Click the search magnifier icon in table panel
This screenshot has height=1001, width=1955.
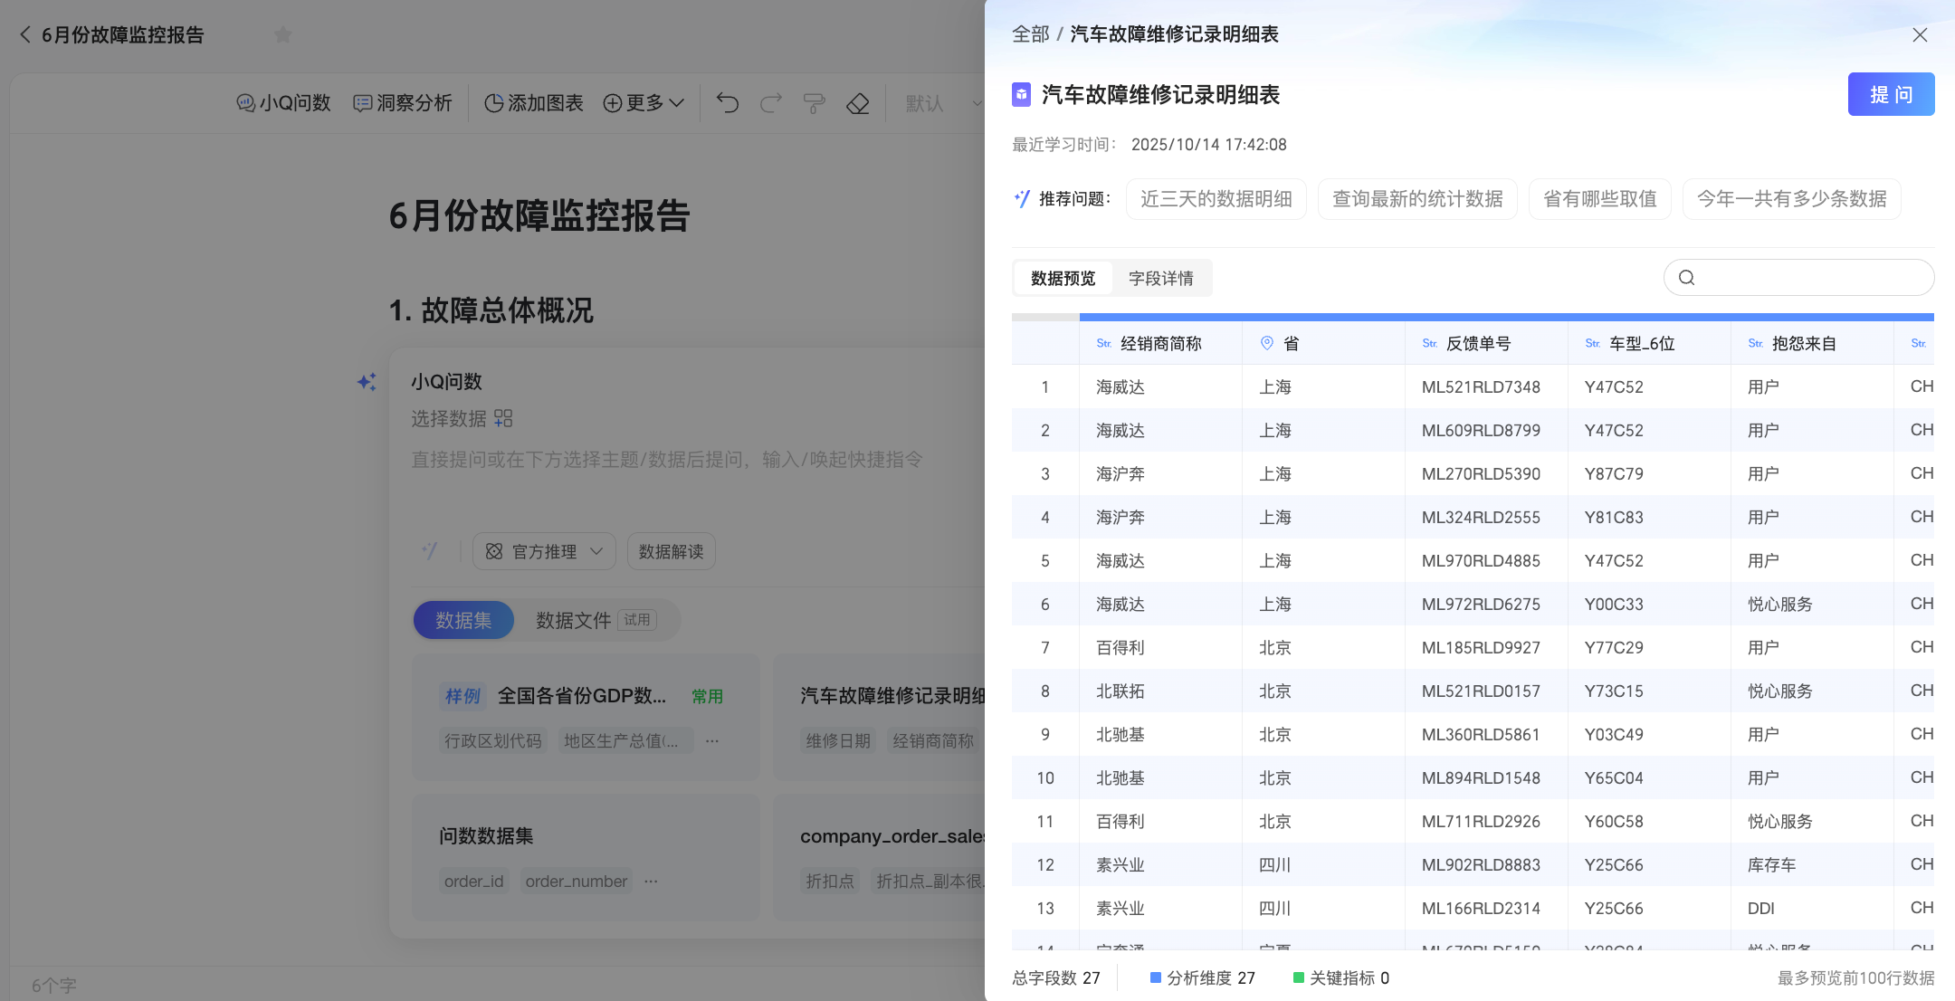[x=1686, y=278]
